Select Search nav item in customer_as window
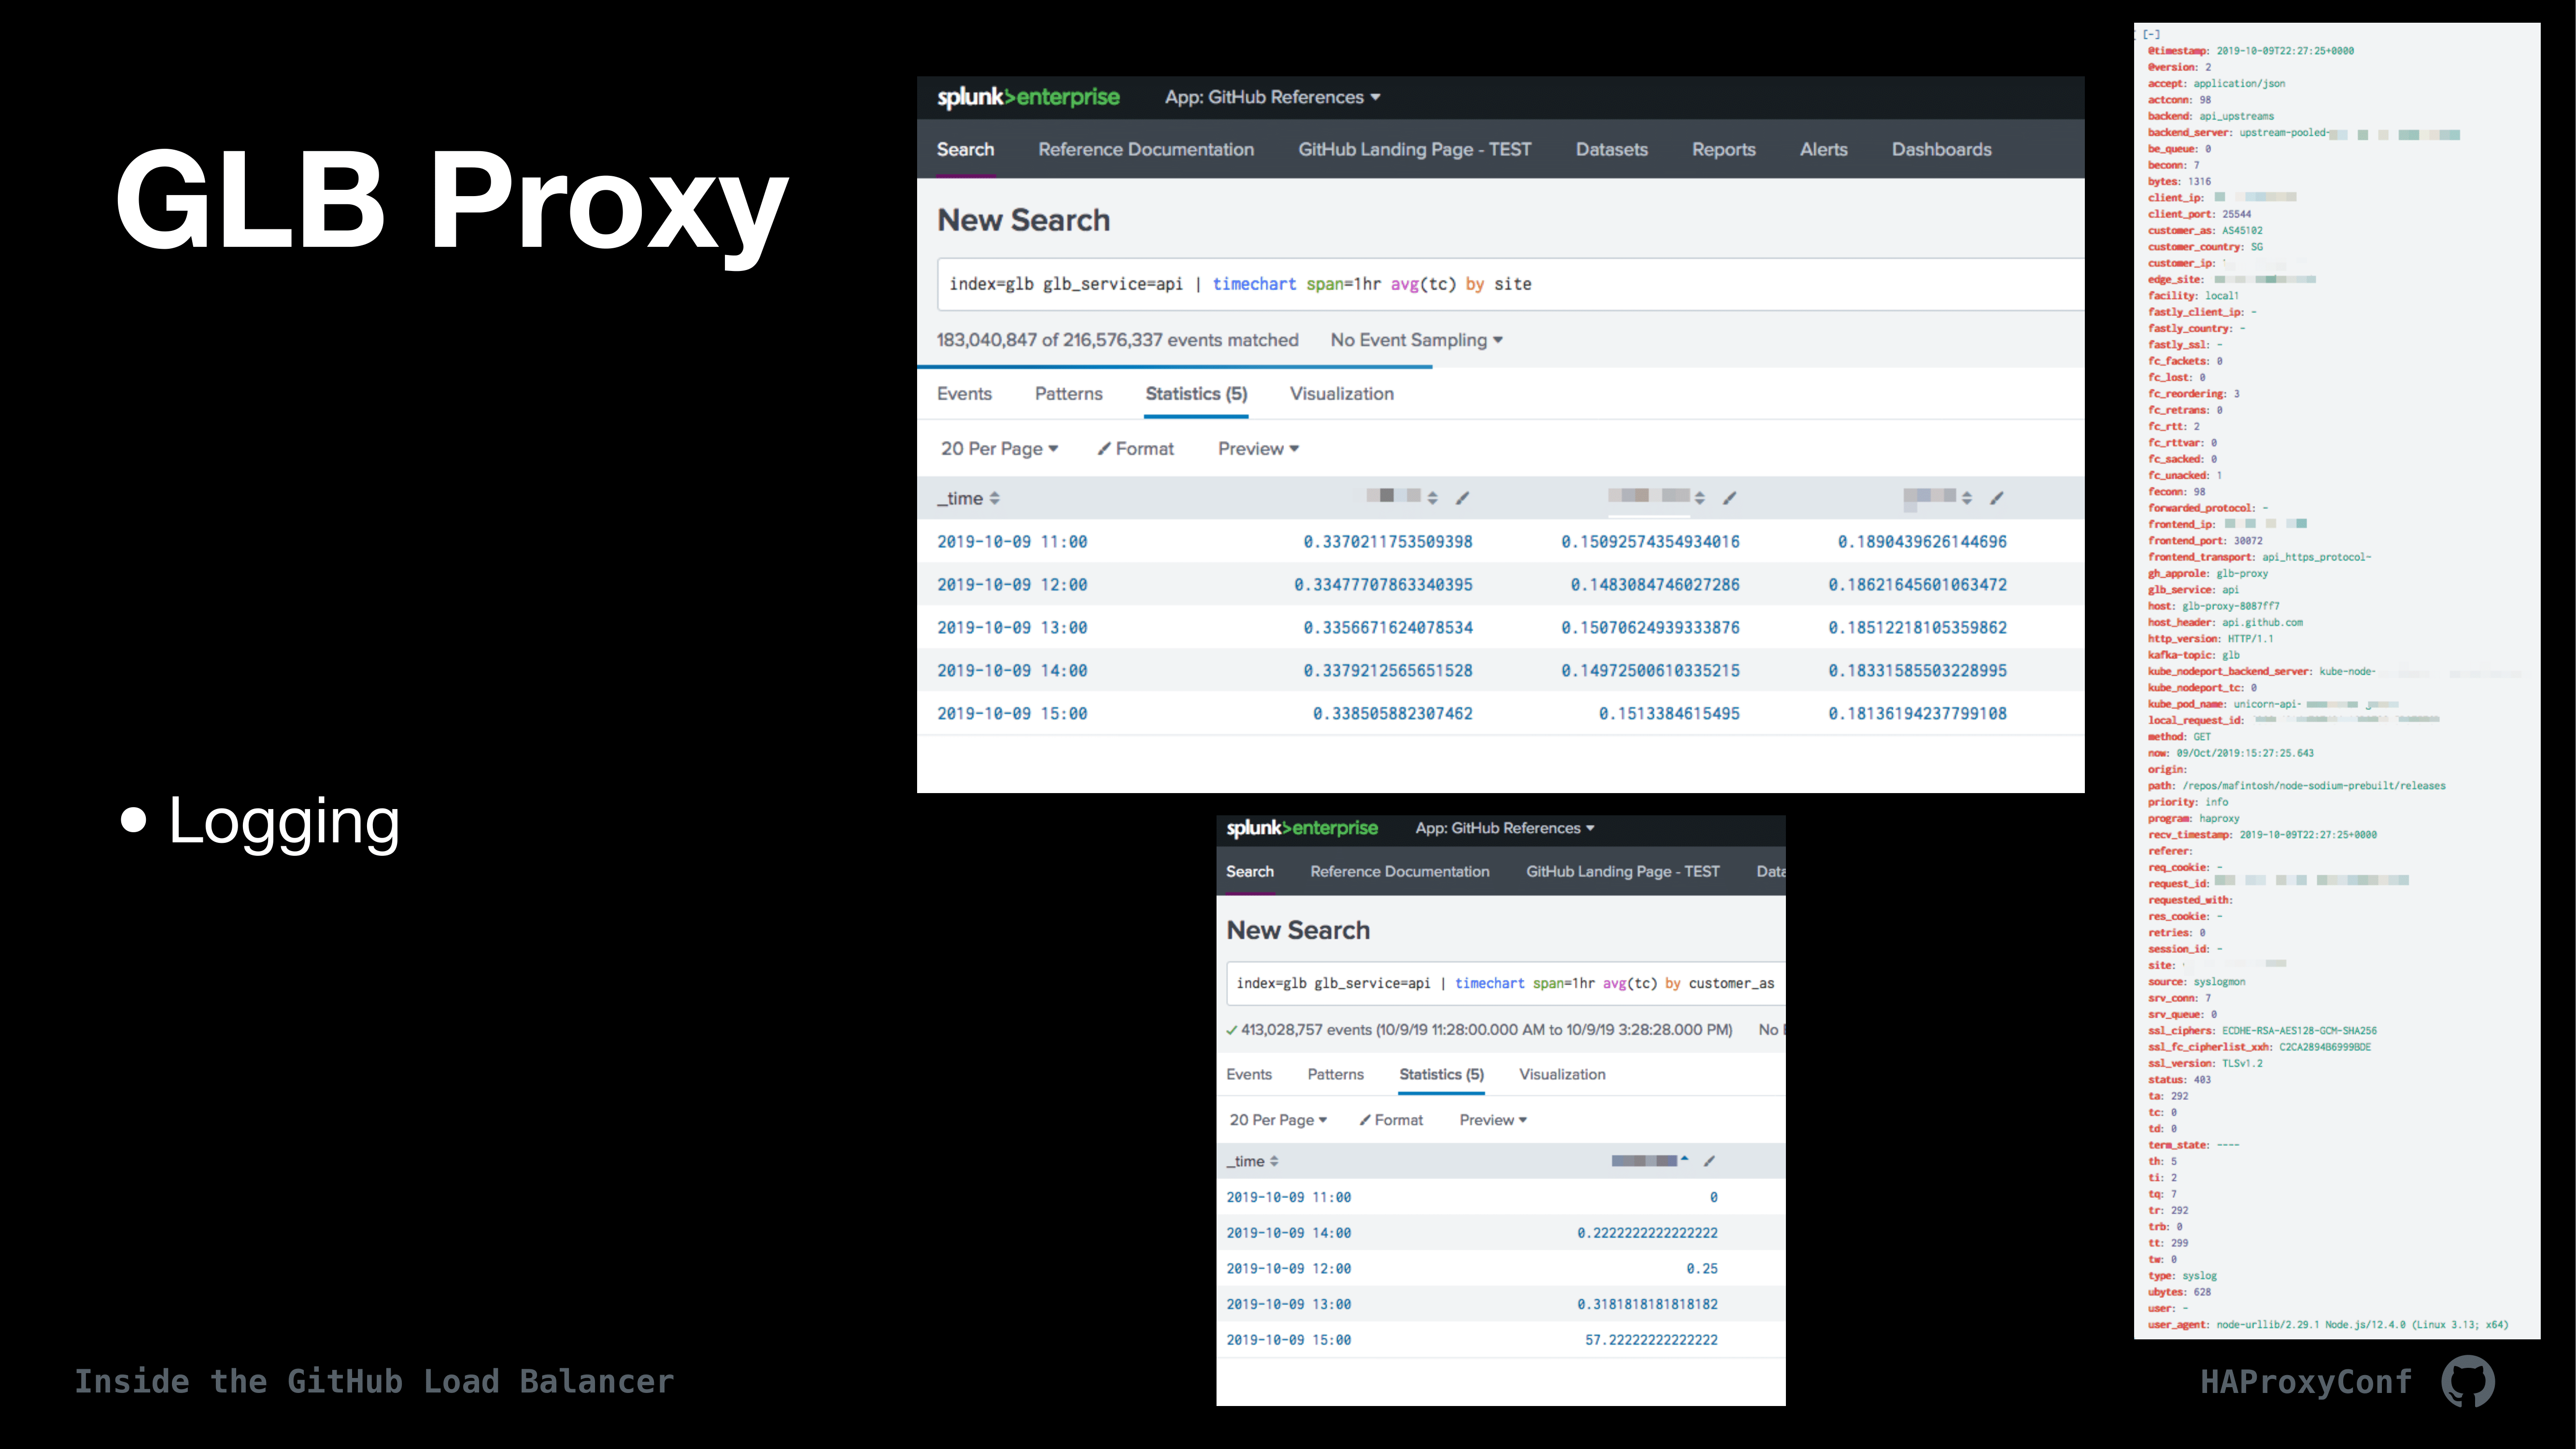 point(1250,871)
